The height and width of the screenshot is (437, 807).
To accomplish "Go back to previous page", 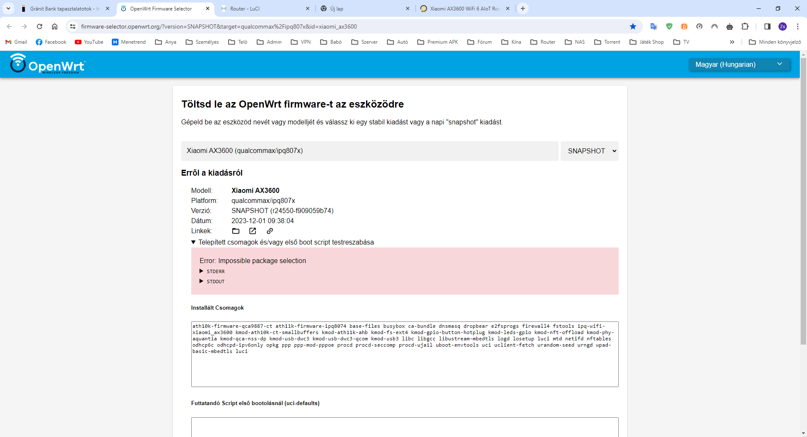I will pos(9,26).
